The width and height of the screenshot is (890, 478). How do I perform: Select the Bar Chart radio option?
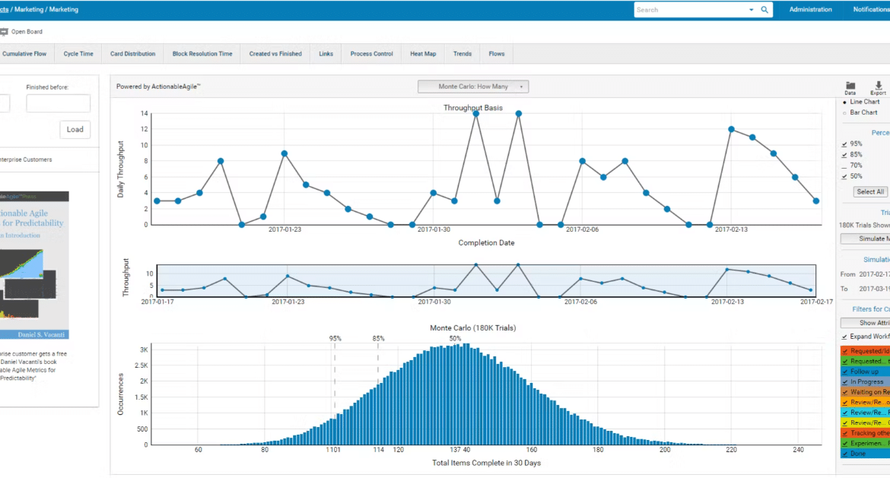click(844, 112)
